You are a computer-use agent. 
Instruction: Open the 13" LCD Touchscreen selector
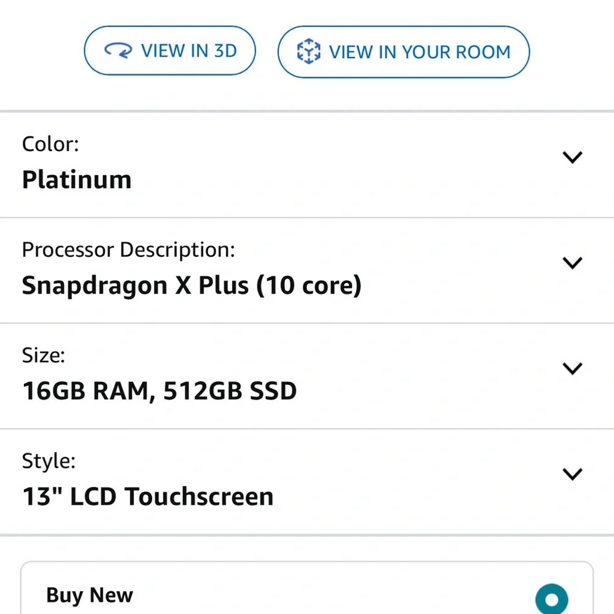click(307, 482)
